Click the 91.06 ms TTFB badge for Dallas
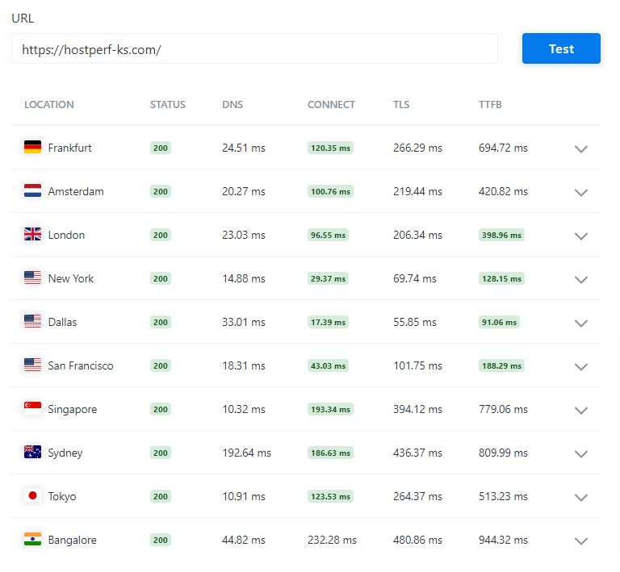 tap(499, 323)
